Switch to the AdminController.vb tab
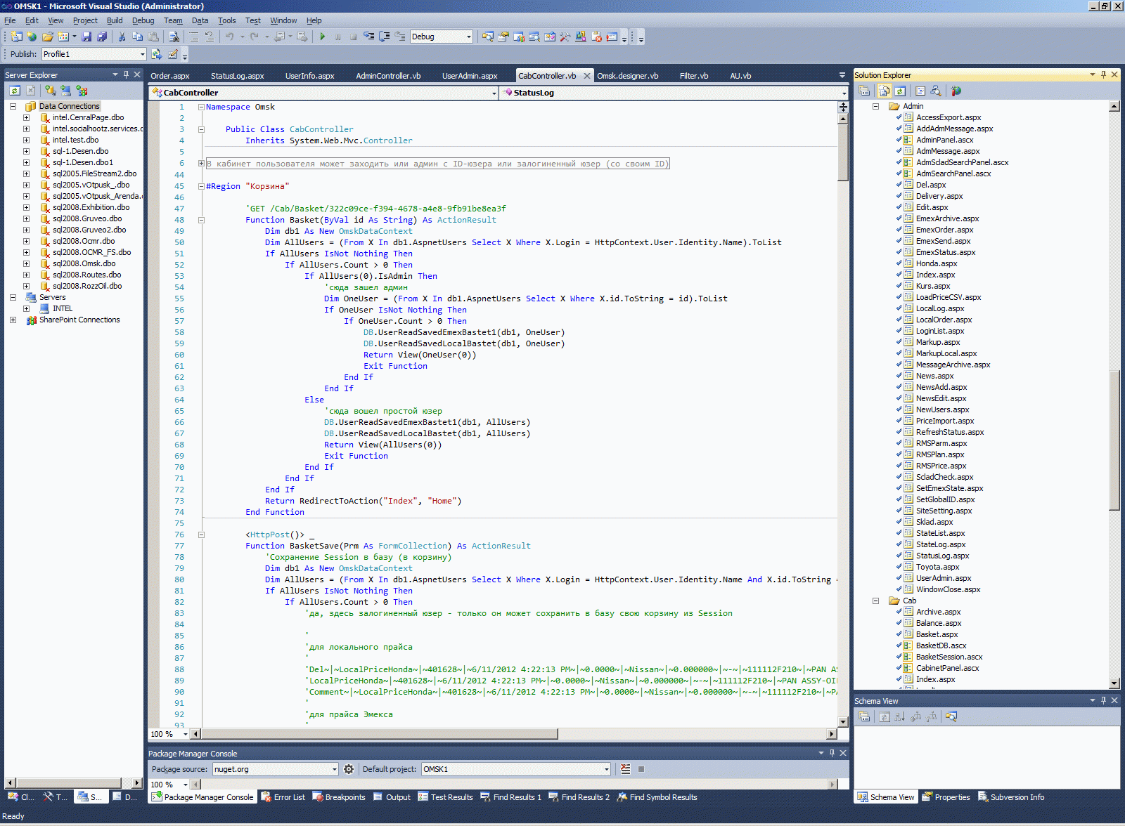 coord(388,76)
